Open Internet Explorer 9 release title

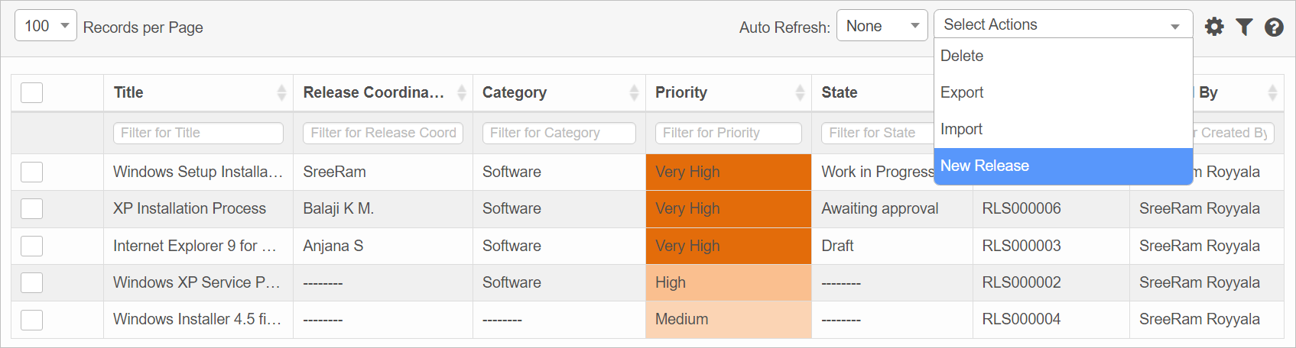[x=194, y=246]
